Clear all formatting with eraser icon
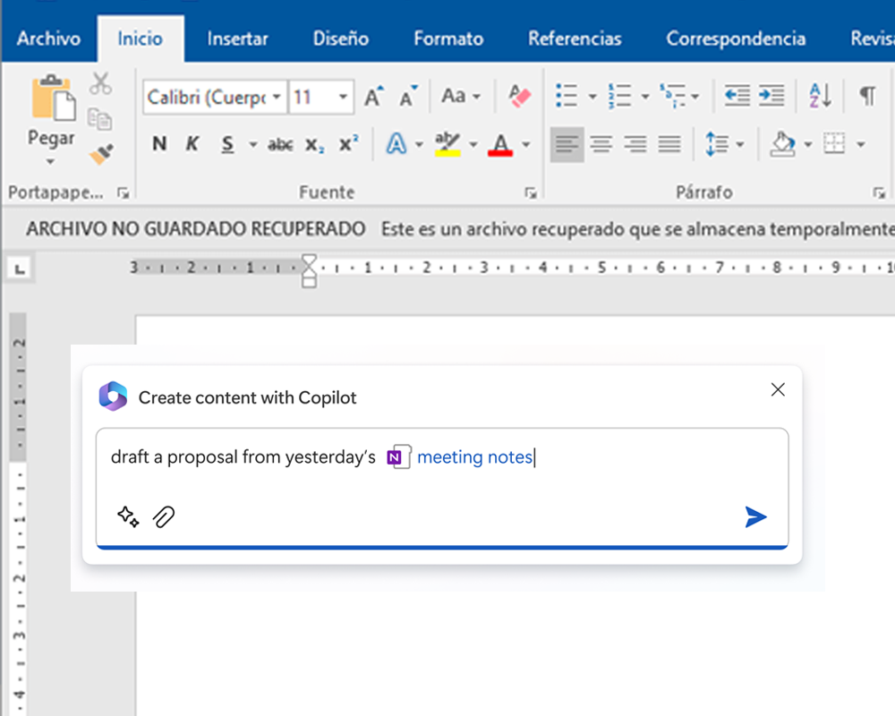The width and height of the screenshot is (895, 716). (x=519, y=96)
